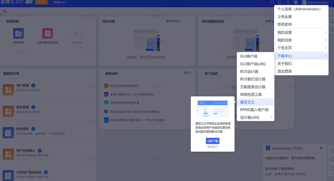Click the help icon next to 角色管理
334x181 pixels.
[33, 107]
